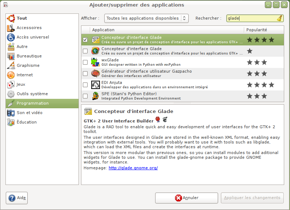Click the Gazpacho application icon
Screen dimensions: 290x210
(x=96, y=74)
